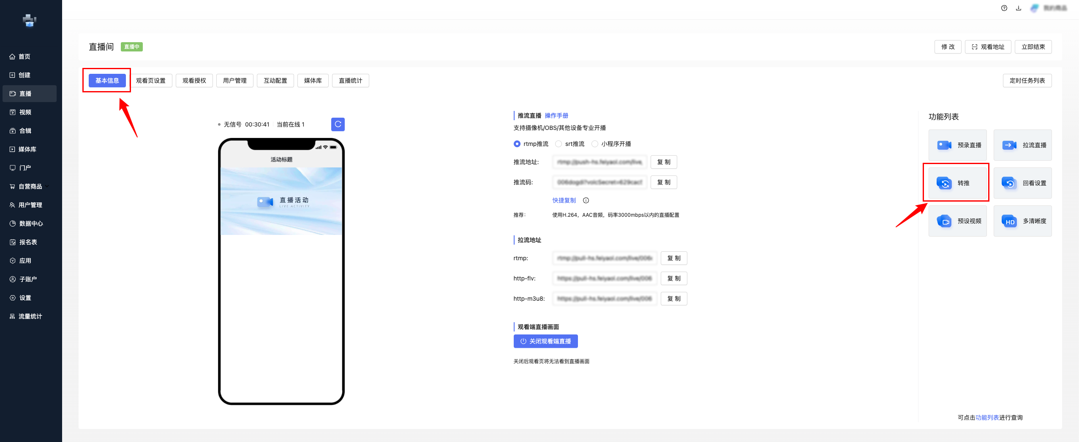Open the 拉流直播 function
The height and width of the screenshot is (442, 1079).
tap(1022, 145)
